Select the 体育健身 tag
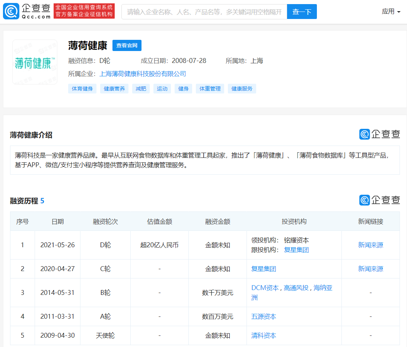 (82, 89)
